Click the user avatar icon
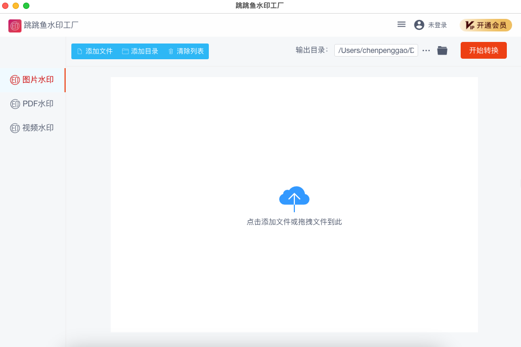The width and height of the screenshot is (521, 347). [418, 25]
